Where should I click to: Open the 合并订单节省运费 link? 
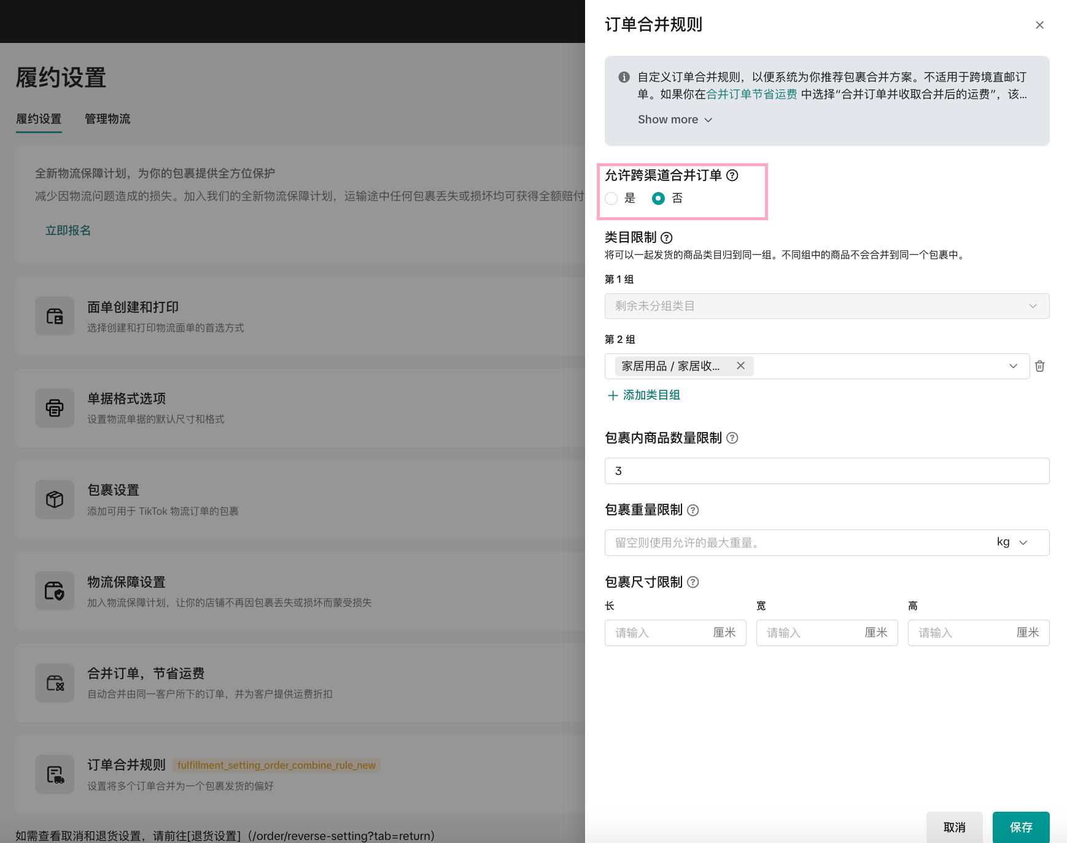click(x=751, y=94)
